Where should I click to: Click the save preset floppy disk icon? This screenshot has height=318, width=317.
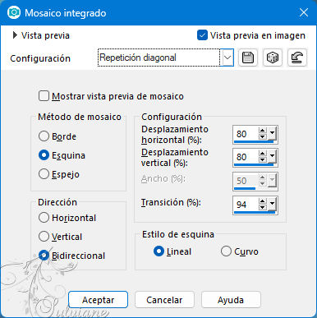[248, 58]
